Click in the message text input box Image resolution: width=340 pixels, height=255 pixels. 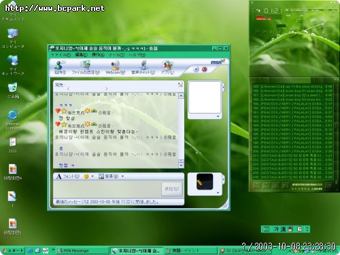tap(107, 188)
